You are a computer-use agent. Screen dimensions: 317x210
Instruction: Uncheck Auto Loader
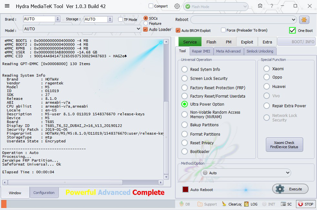tap(145, 29)
